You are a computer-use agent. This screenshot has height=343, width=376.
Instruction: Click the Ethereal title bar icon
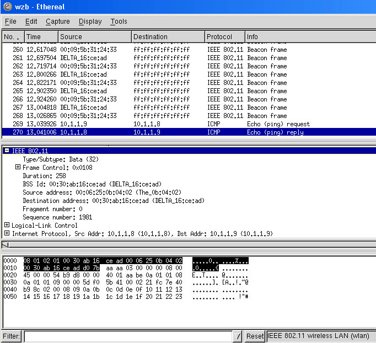click(x=7, y=7)
